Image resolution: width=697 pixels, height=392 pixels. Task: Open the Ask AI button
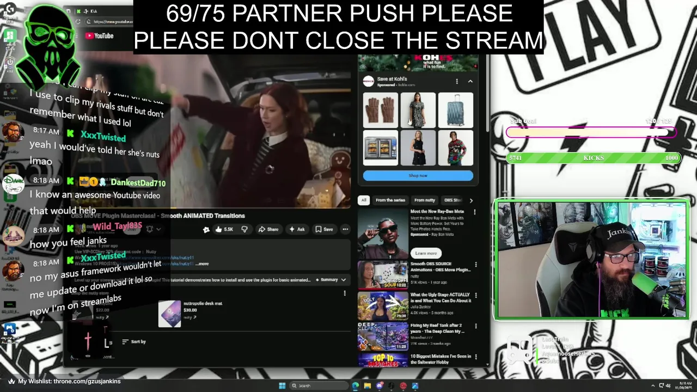[x=297, y=229]
